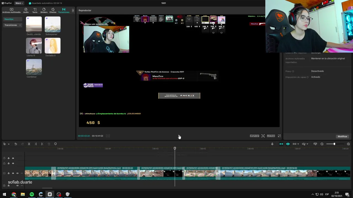The height and width of the screenshot is (198, 353).
Task: Hide the second track with eye icon
Action: (13, 163)
